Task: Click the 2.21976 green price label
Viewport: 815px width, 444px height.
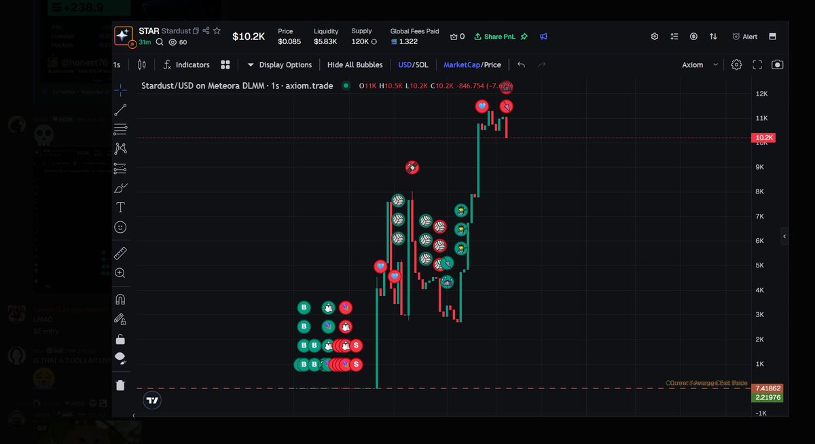Action: 767,397
